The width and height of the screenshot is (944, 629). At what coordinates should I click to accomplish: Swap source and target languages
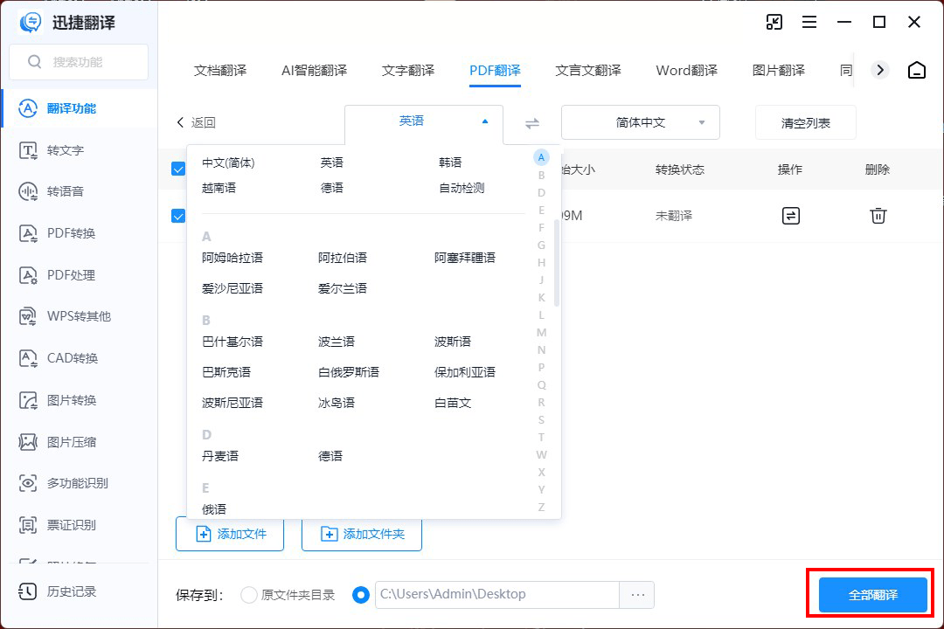pyautogui.click(x=532, y=123)
